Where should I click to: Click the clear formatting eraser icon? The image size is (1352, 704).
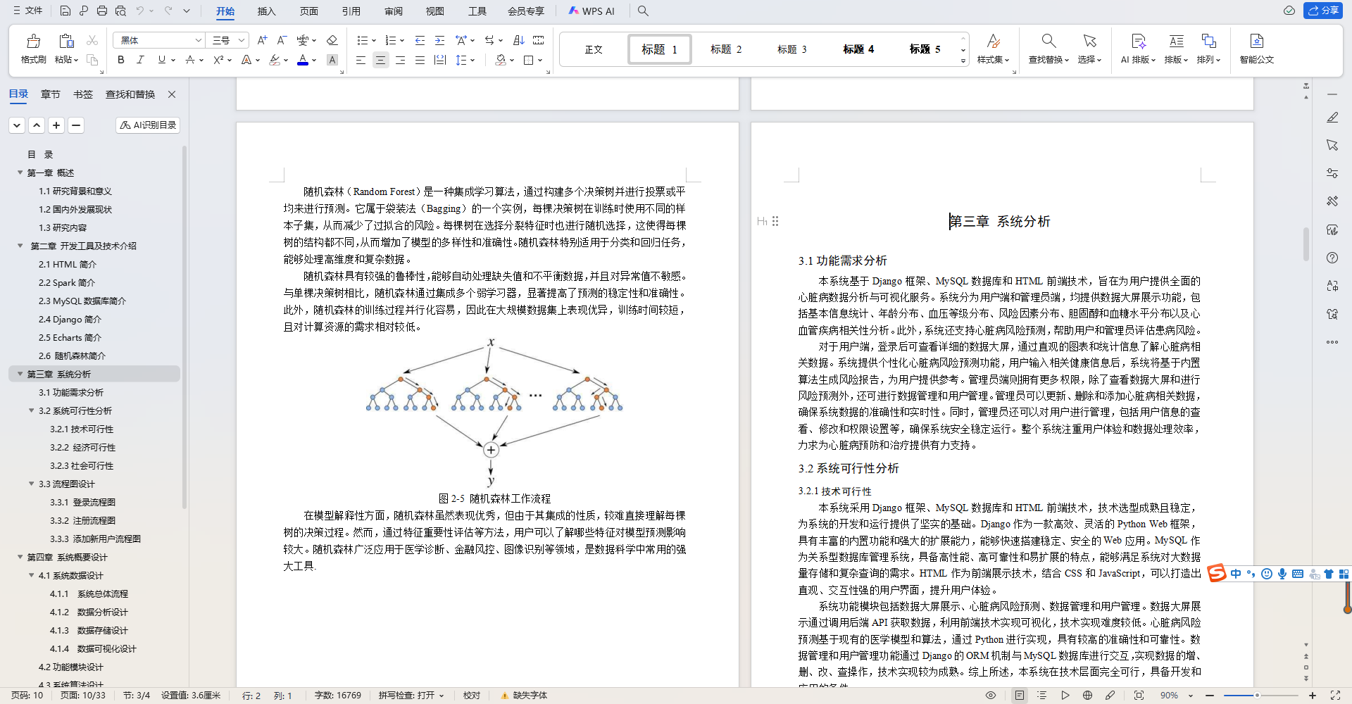click(x=332, y=40)
